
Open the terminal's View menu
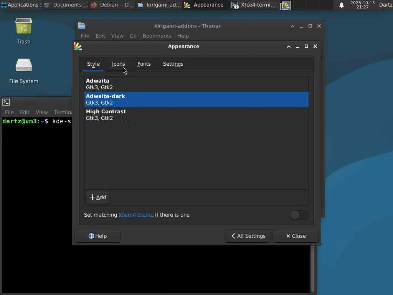click(x=41, y=113)
